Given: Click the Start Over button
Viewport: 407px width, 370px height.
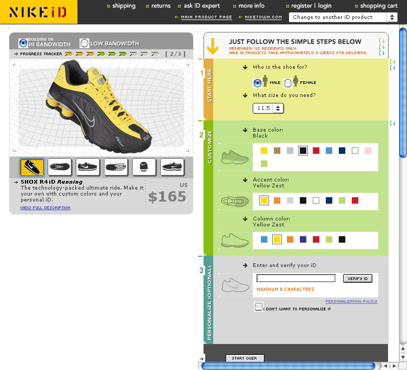Looking at the screenshot, I should 245,358.
